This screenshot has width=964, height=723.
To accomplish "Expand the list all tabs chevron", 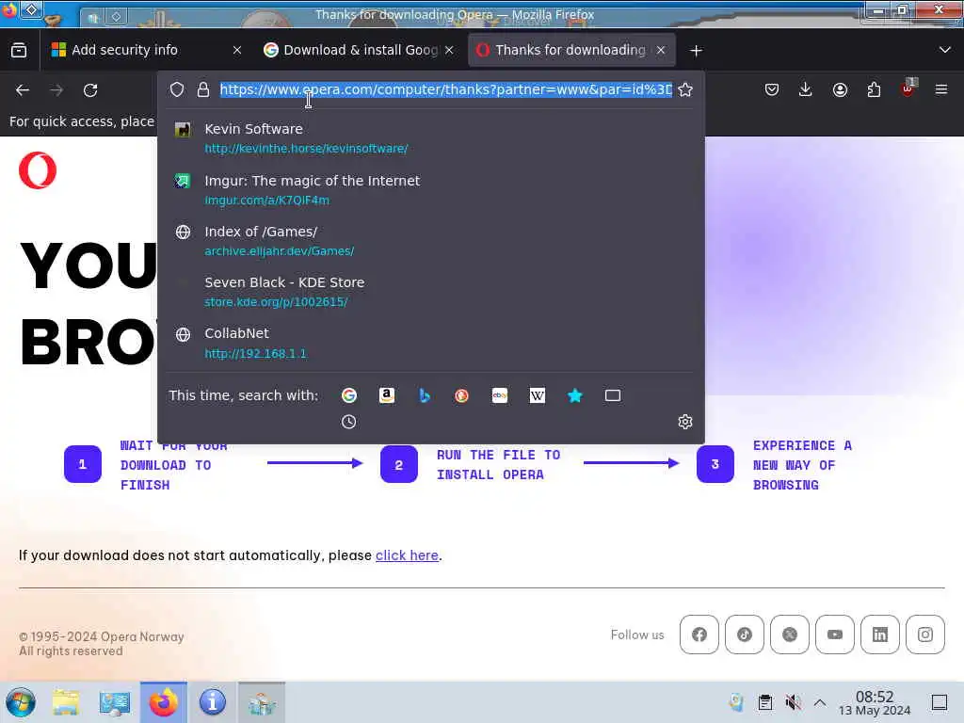I will pos(945,50).
